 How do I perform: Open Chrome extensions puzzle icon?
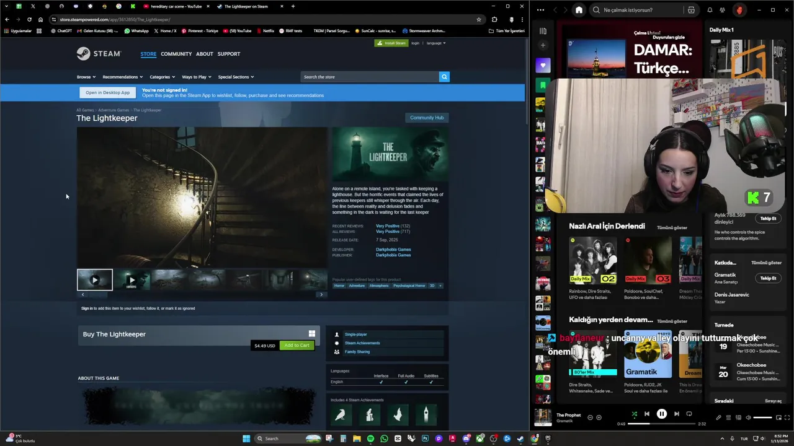(494, 19)
